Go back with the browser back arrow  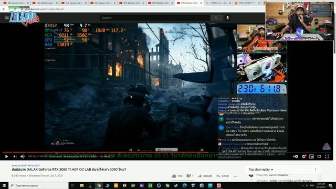pos(4,9)
